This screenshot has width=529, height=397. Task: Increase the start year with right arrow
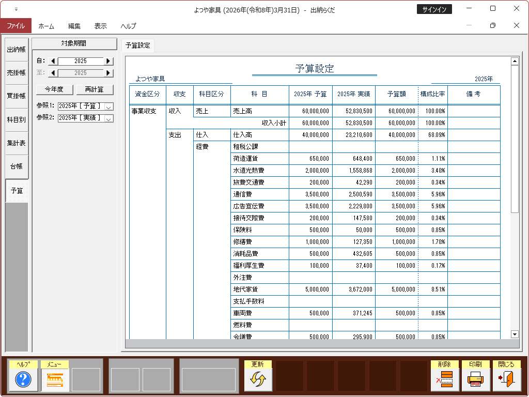108,61
